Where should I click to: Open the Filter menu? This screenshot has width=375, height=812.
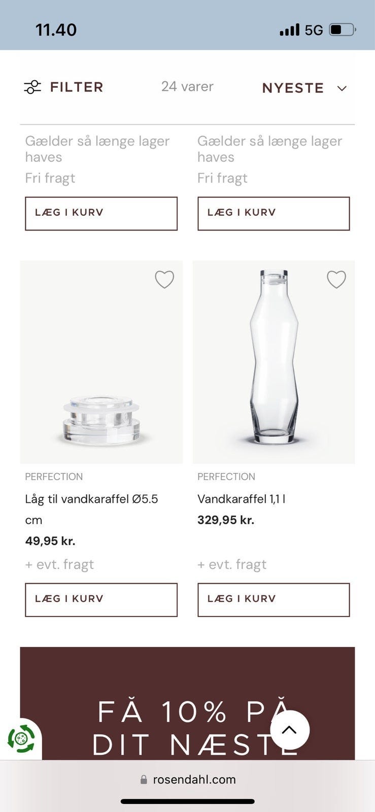77,87
